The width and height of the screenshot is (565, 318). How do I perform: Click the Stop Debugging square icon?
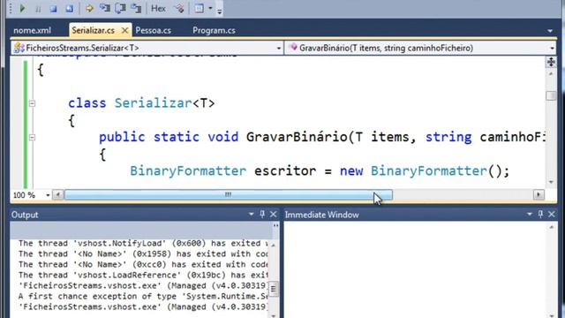(x=53, y=9)
